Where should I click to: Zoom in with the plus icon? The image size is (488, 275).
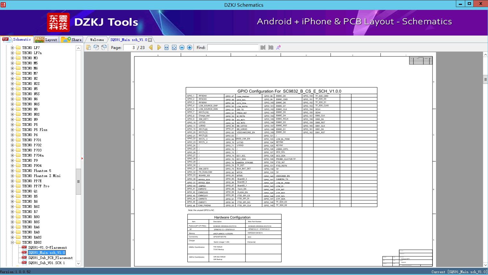(x=190, y=47)
